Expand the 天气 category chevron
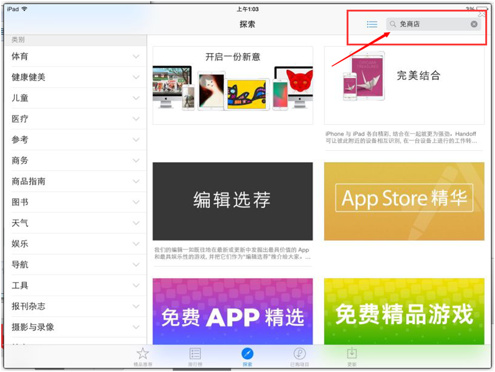Screen dimensions: 495x372 (x=136, y=223)
